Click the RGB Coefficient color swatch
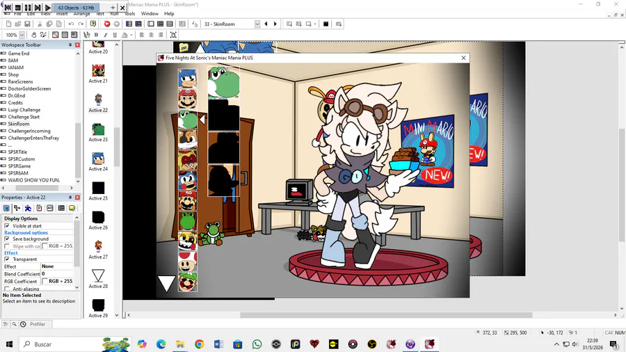The height and width of the screenshot is (352, 626). (x=45, y=281)
